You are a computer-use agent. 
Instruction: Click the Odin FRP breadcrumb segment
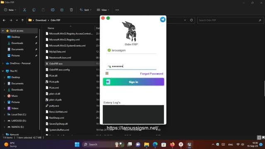point(55,20)
